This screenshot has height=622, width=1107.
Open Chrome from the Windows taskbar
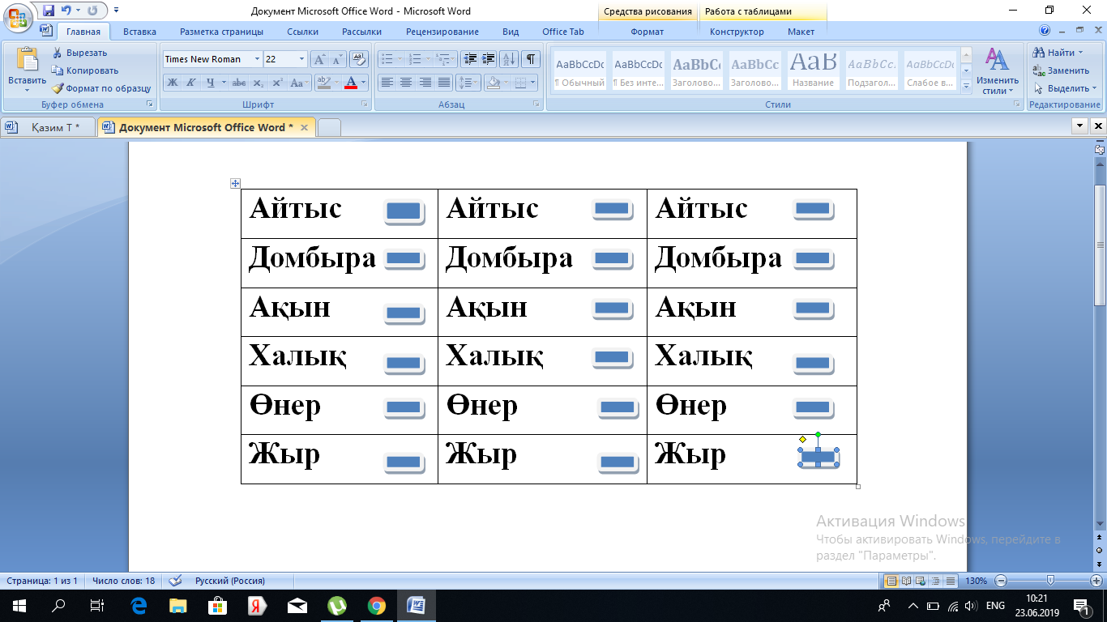[x=376, y=606]
